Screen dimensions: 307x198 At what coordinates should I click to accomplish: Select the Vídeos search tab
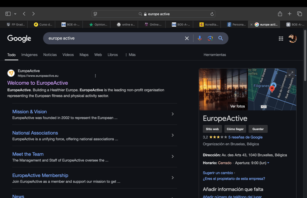click(x=68, y=55)
